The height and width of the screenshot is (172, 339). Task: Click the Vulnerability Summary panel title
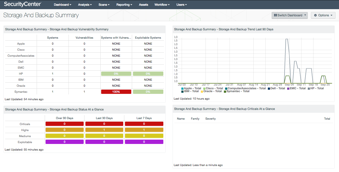pyautogui.click(x=57, y=29)
